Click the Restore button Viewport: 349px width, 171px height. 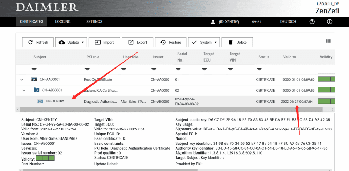tap(171, 42)
